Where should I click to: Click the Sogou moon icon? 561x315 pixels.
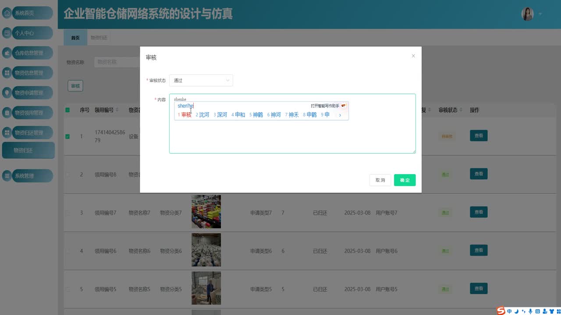[516, 311]
